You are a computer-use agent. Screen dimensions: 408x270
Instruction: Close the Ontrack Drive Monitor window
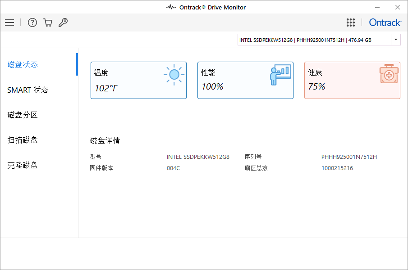[398, 7]
